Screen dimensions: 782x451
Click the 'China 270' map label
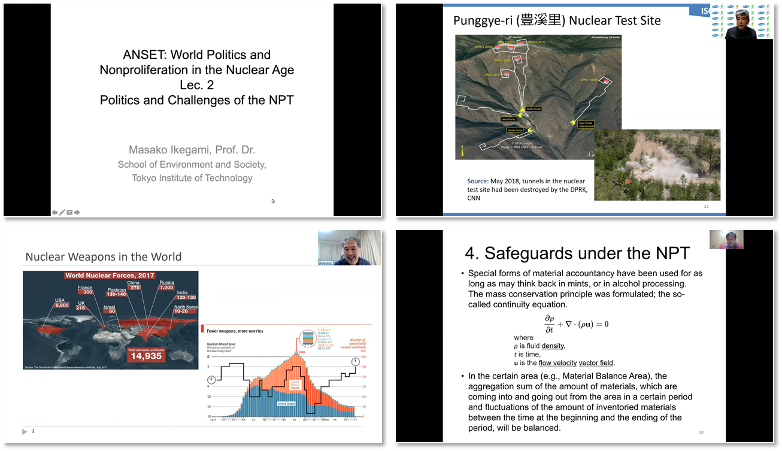(134, 285)
